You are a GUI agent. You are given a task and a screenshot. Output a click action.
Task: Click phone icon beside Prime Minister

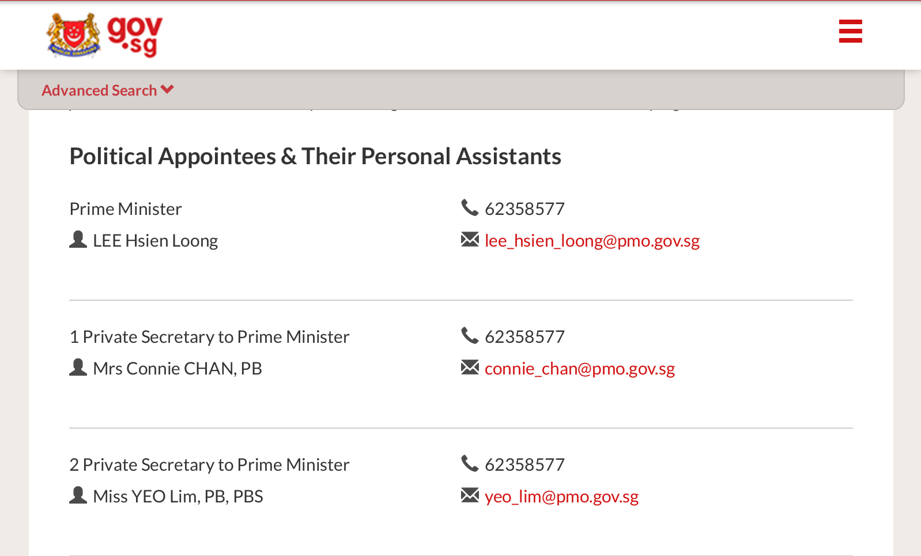click(x=470, y=207)
